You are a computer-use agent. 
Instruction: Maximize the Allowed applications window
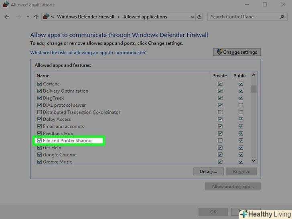click(x=265, y=4)
